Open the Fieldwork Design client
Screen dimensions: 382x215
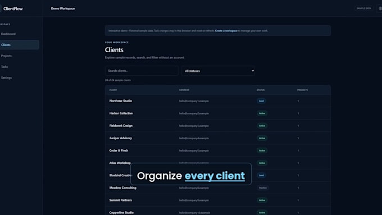tap(121, 126)
